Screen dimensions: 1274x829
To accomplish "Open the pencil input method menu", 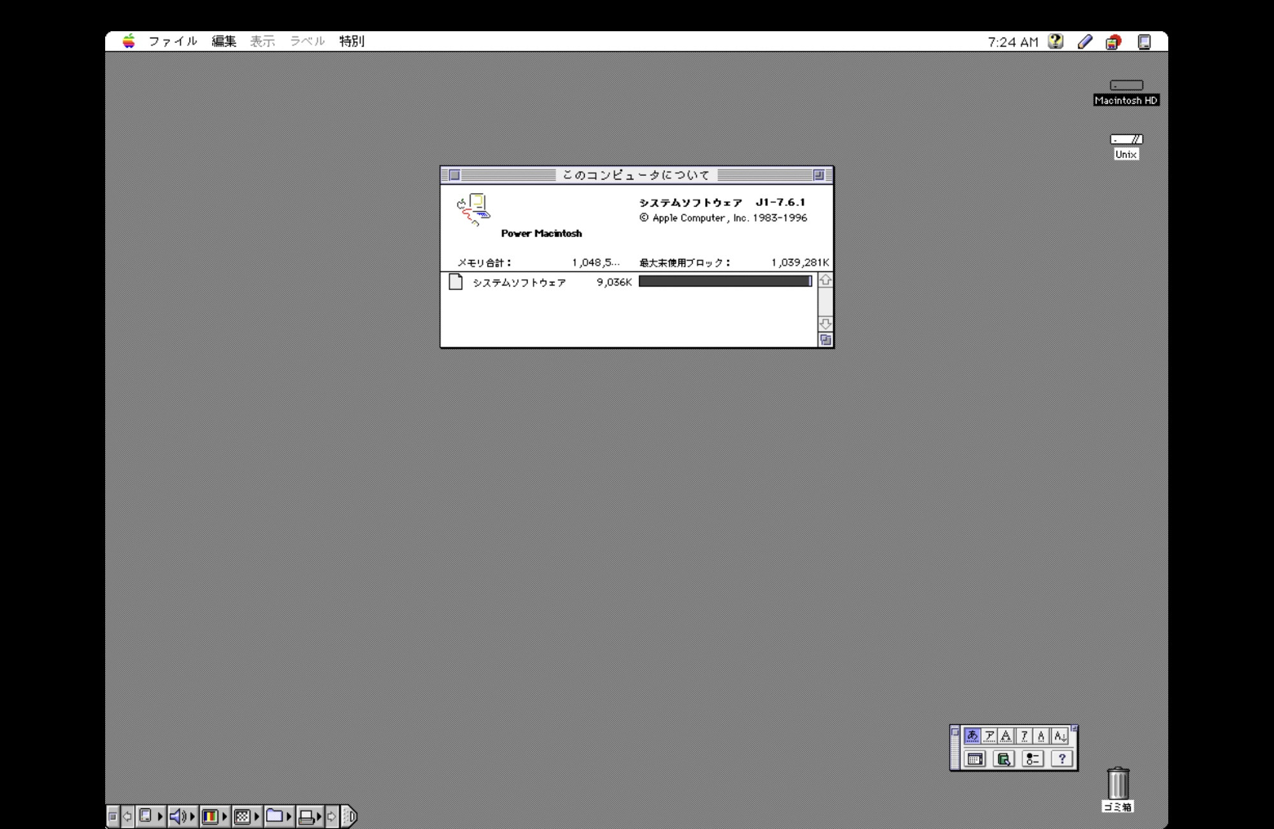I will (1085, 42).
